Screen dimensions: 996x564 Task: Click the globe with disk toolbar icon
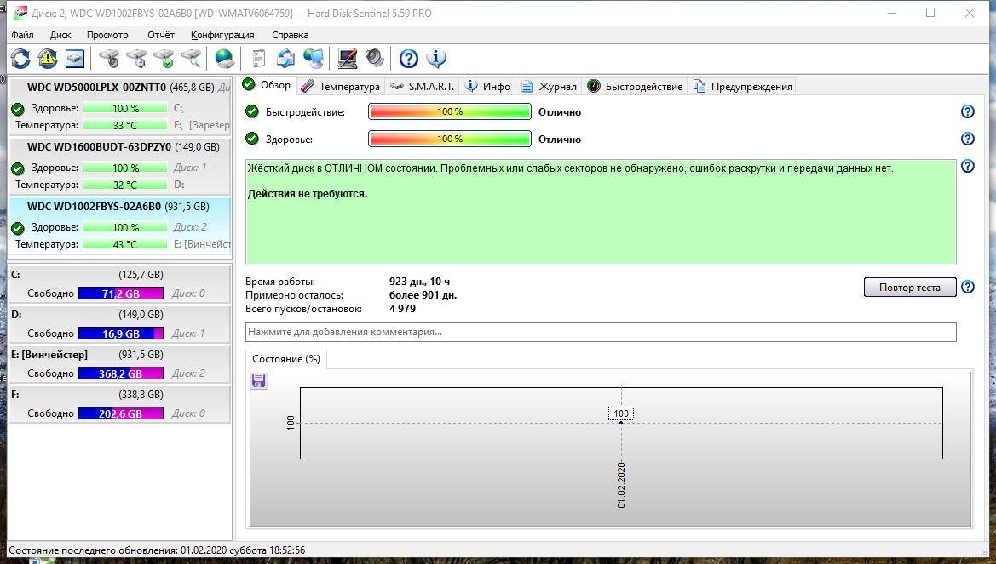coord(224,59)
